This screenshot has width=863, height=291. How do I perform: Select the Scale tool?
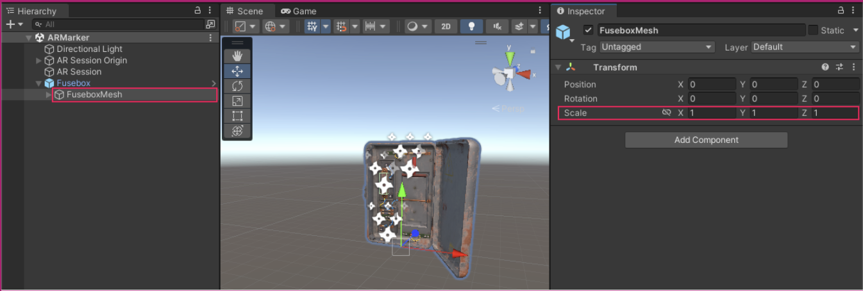tap(237, 101)
